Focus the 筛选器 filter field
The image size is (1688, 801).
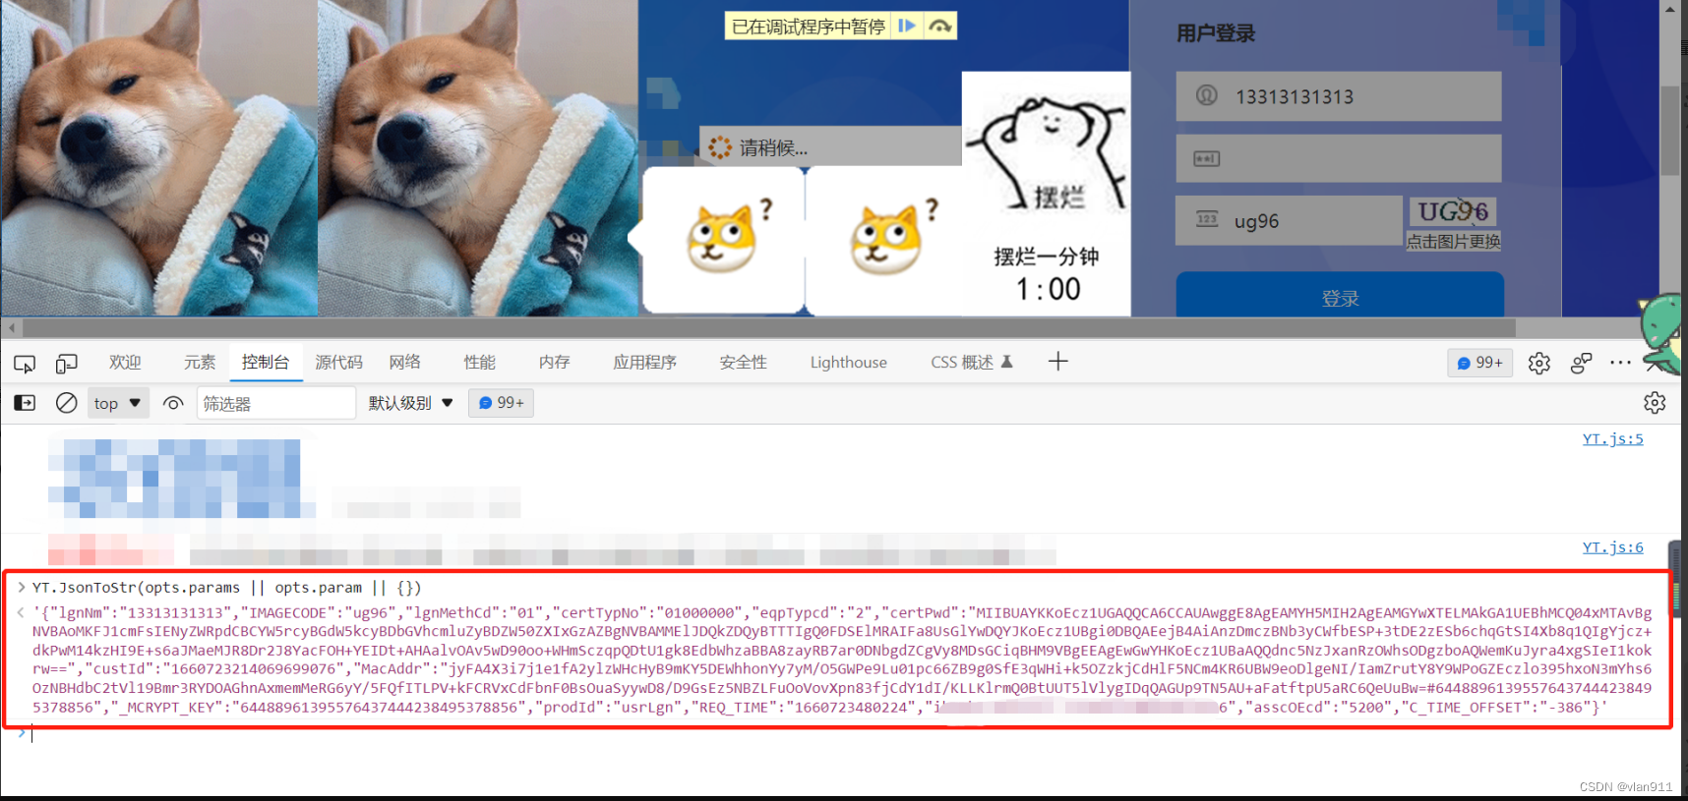[x=276, y=403]
